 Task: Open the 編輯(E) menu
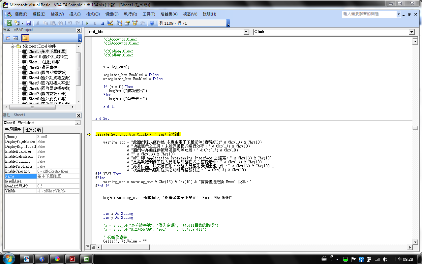click(39, 14)
